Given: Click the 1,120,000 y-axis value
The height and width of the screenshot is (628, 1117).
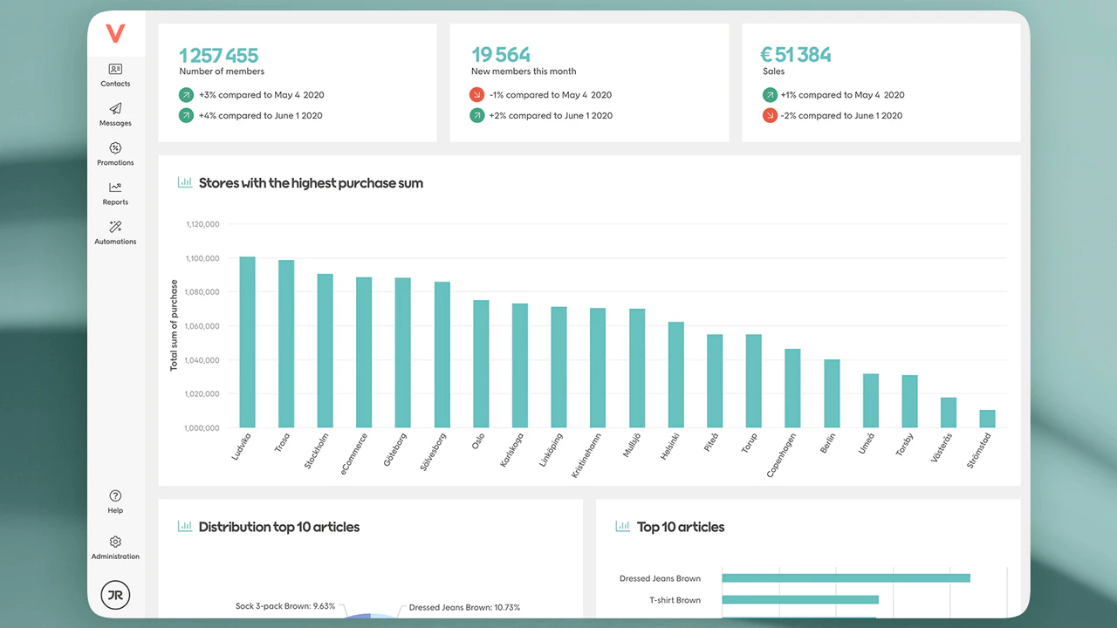Looking at the screenshot, I should (202, 224).
